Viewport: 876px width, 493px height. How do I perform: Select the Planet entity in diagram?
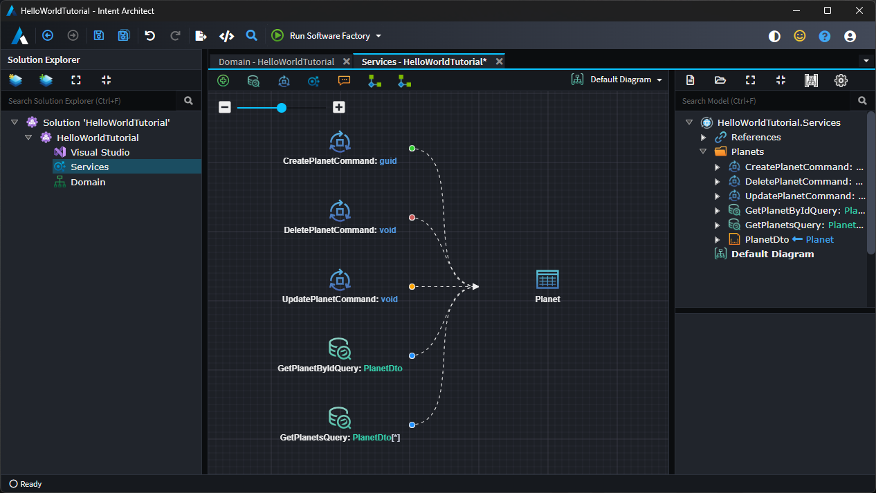point(547,286)
